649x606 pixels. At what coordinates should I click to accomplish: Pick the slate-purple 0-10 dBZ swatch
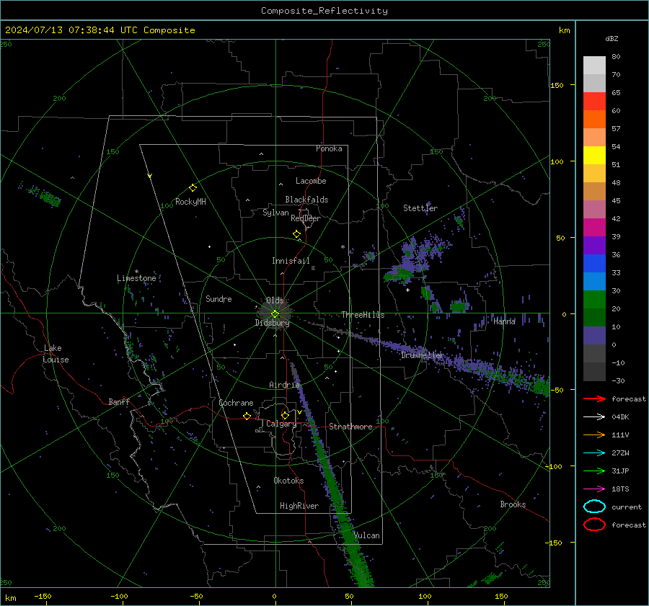594,335
